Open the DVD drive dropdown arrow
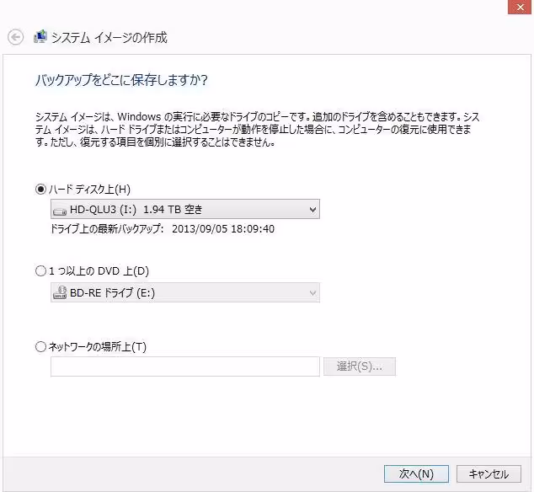The height and width of the screenshot is (492, 534). click(x=312, y=292)
